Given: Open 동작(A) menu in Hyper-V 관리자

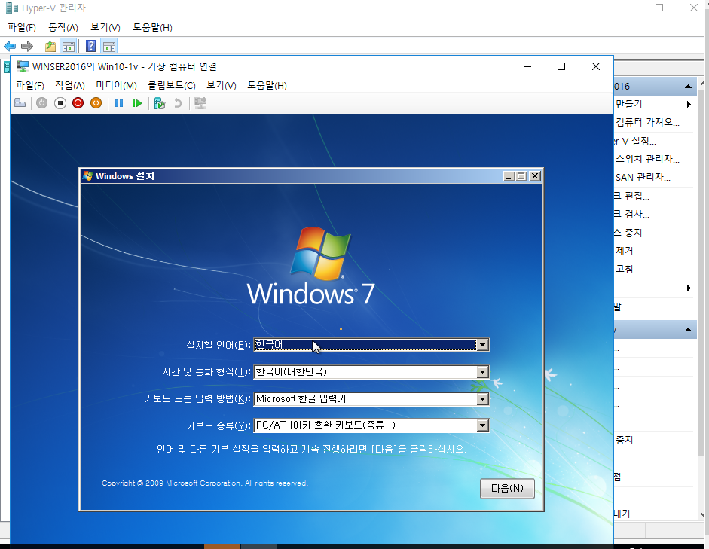Looking at the screenshot, I should pos(63,28).
